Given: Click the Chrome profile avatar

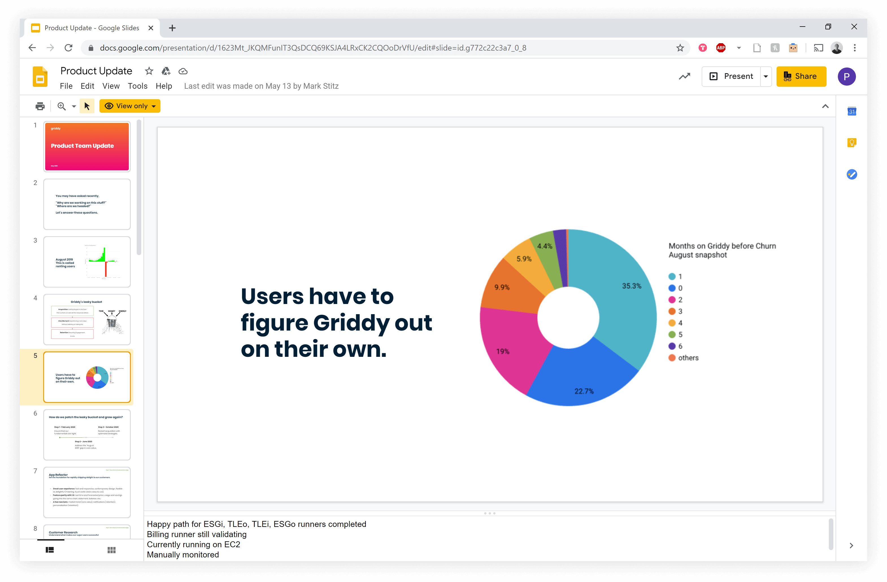Looking at the screenshot, I should point(837,48).
